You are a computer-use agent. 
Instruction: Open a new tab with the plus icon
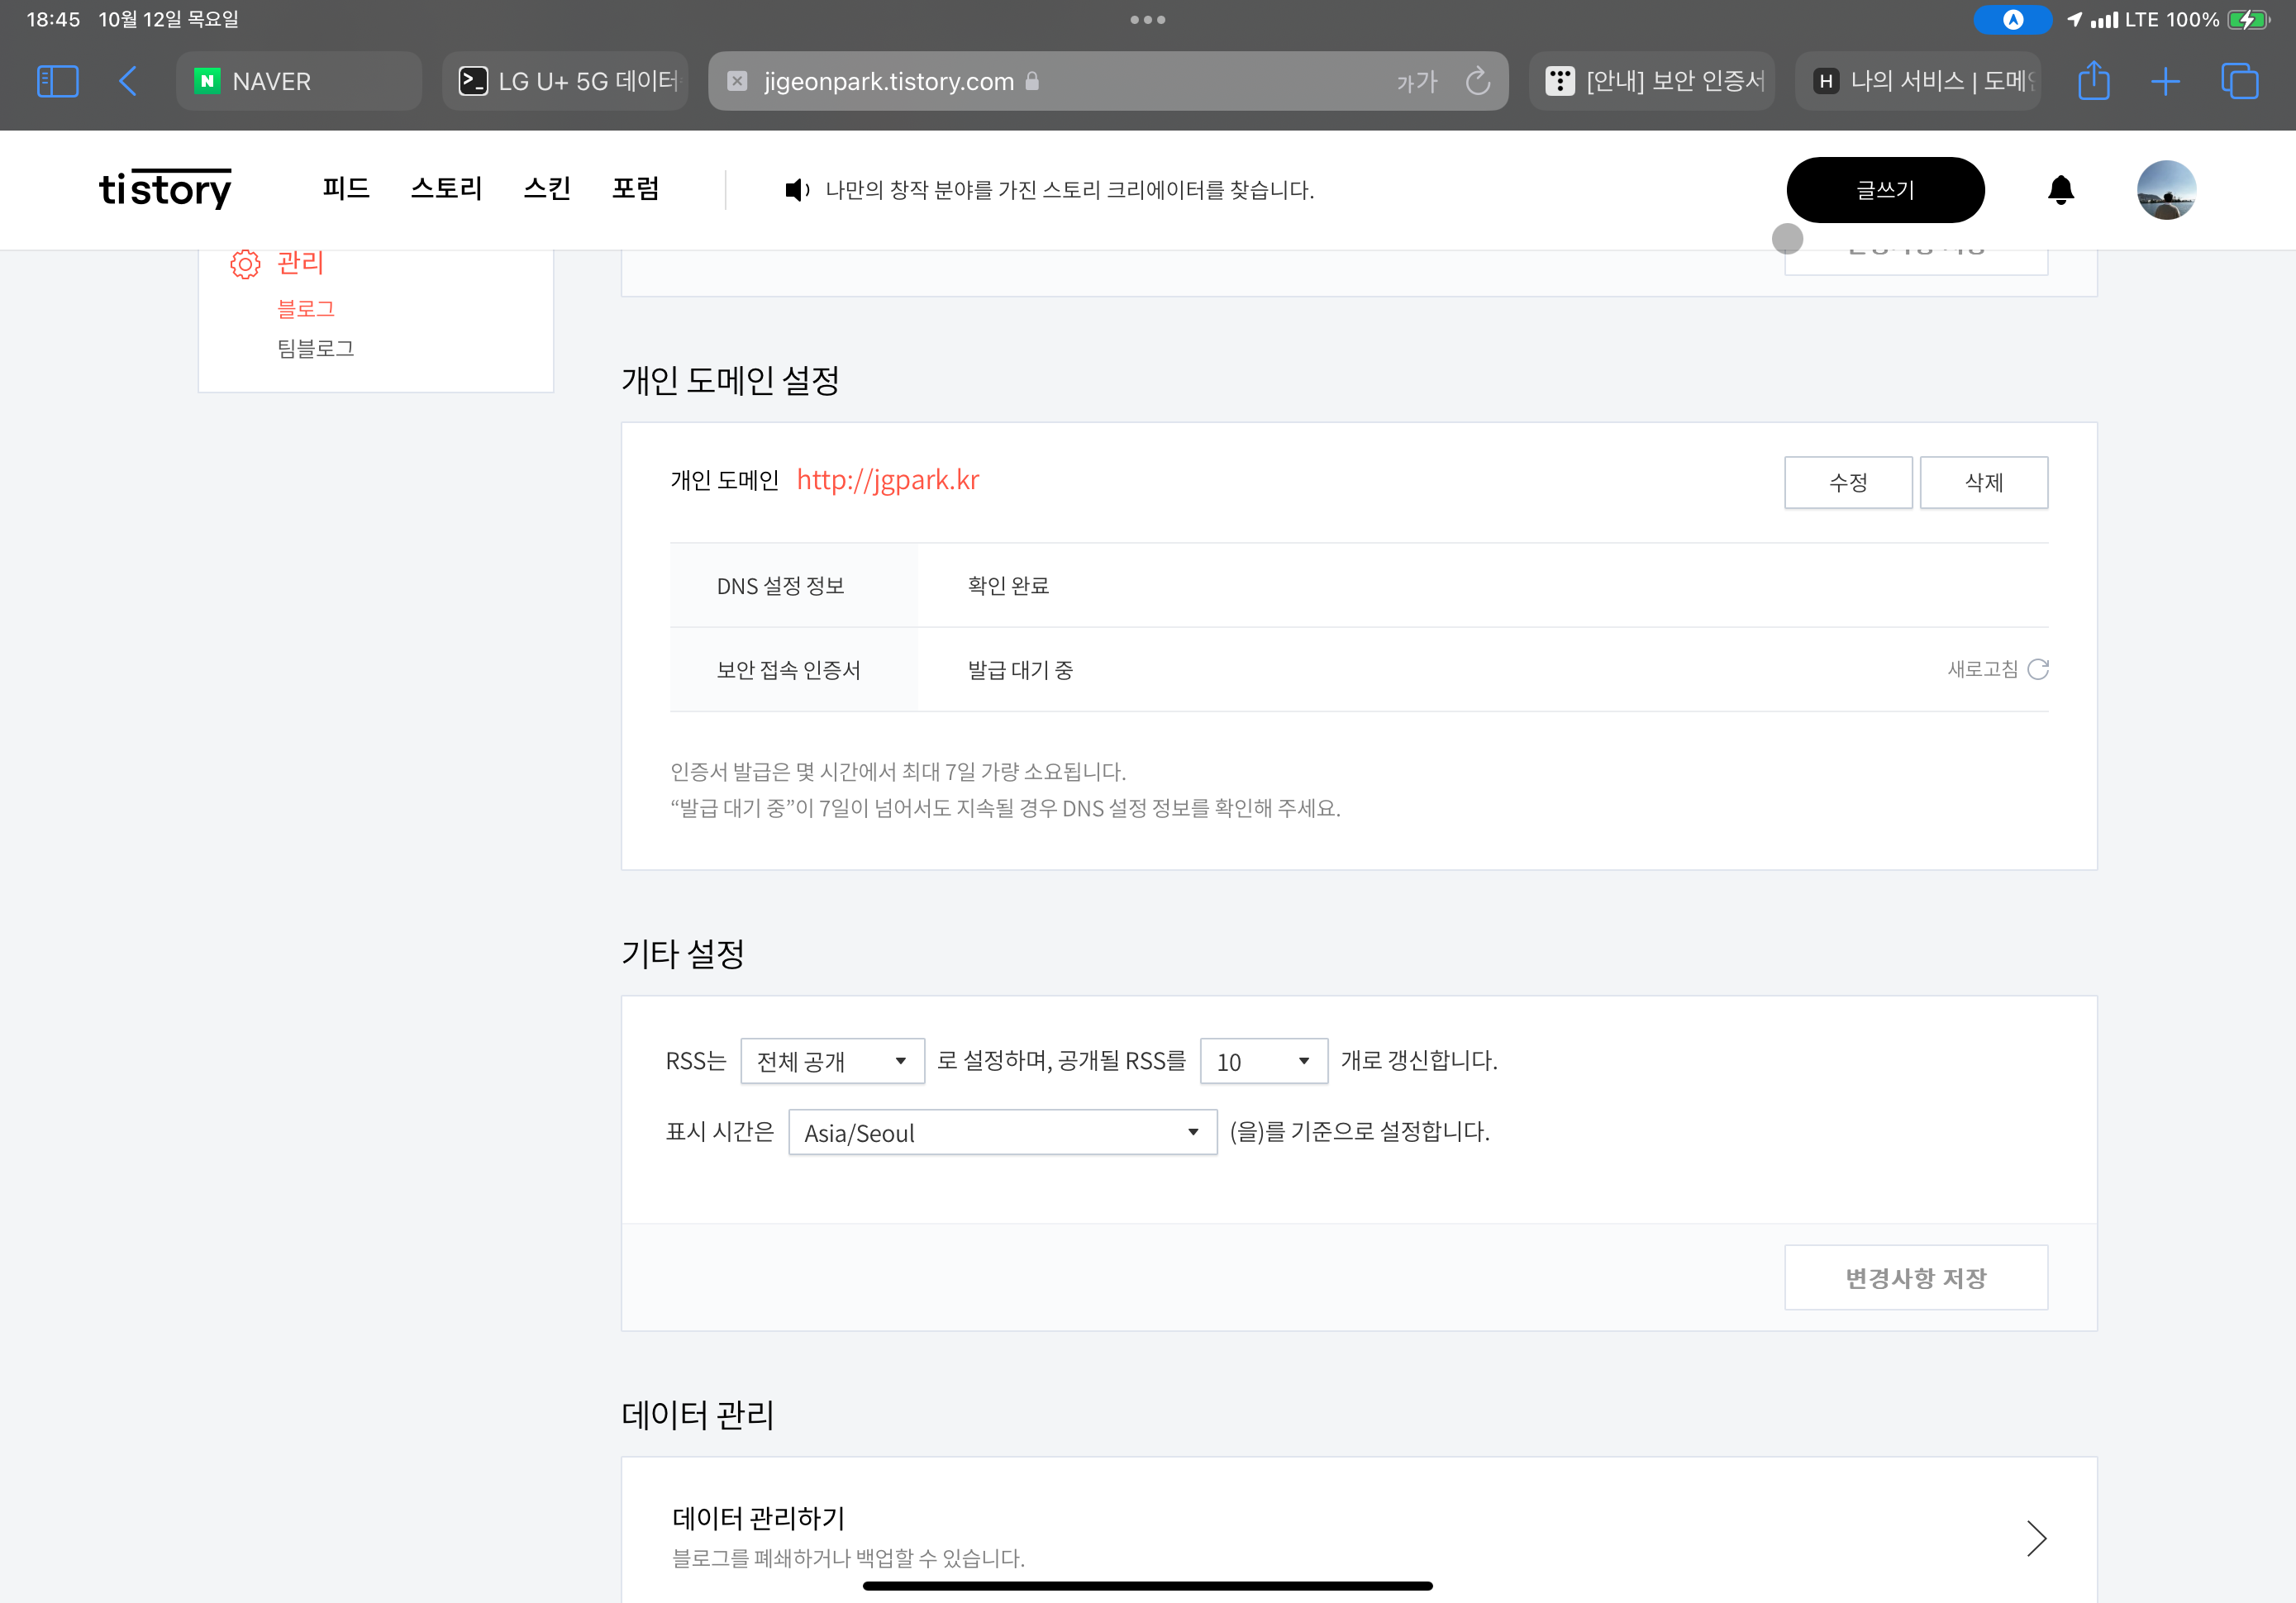(x=2165, y=81)
